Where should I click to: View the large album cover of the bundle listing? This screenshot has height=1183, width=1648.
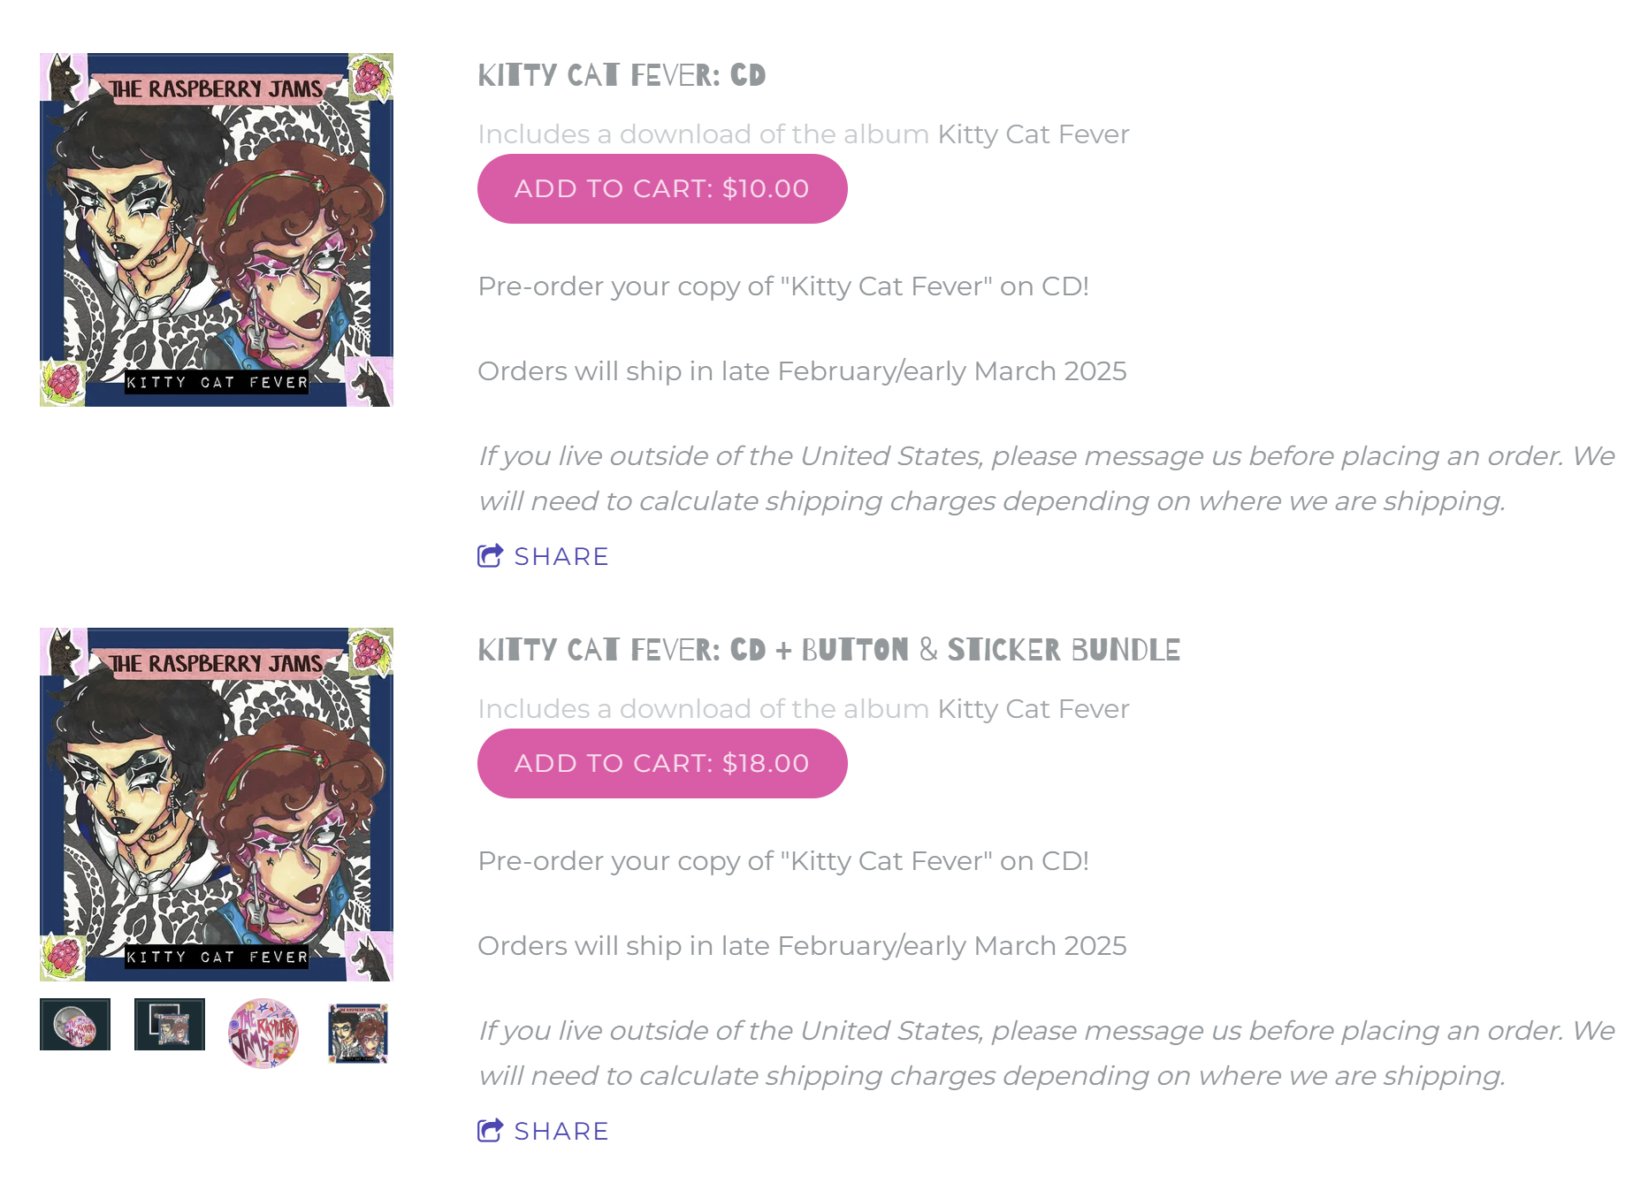tap(217, 805)
